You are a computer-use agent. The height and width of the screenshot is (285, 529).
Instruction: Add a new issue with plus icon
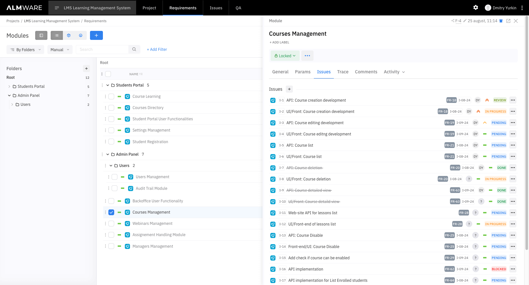click(x=289, y=89)
